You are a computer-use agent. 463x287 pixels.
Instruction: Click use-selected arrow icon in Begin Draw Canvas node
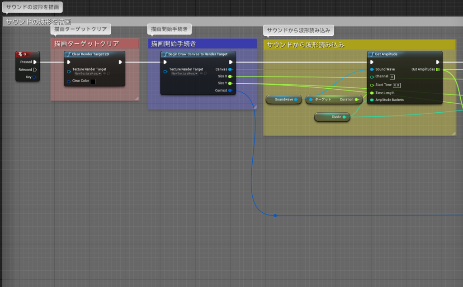click(x=201, y=73)
